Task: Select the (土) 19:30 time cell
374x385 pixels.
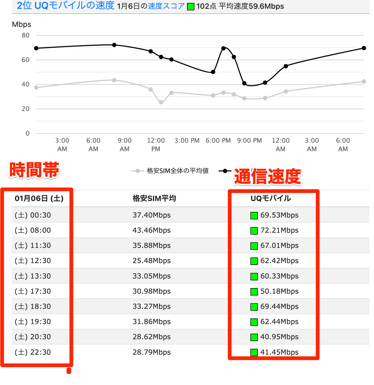Action: point(33,322)
